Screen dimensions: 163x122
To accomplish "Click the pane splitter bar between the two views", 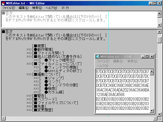I will pyautogui.click(x=81, y=28).
